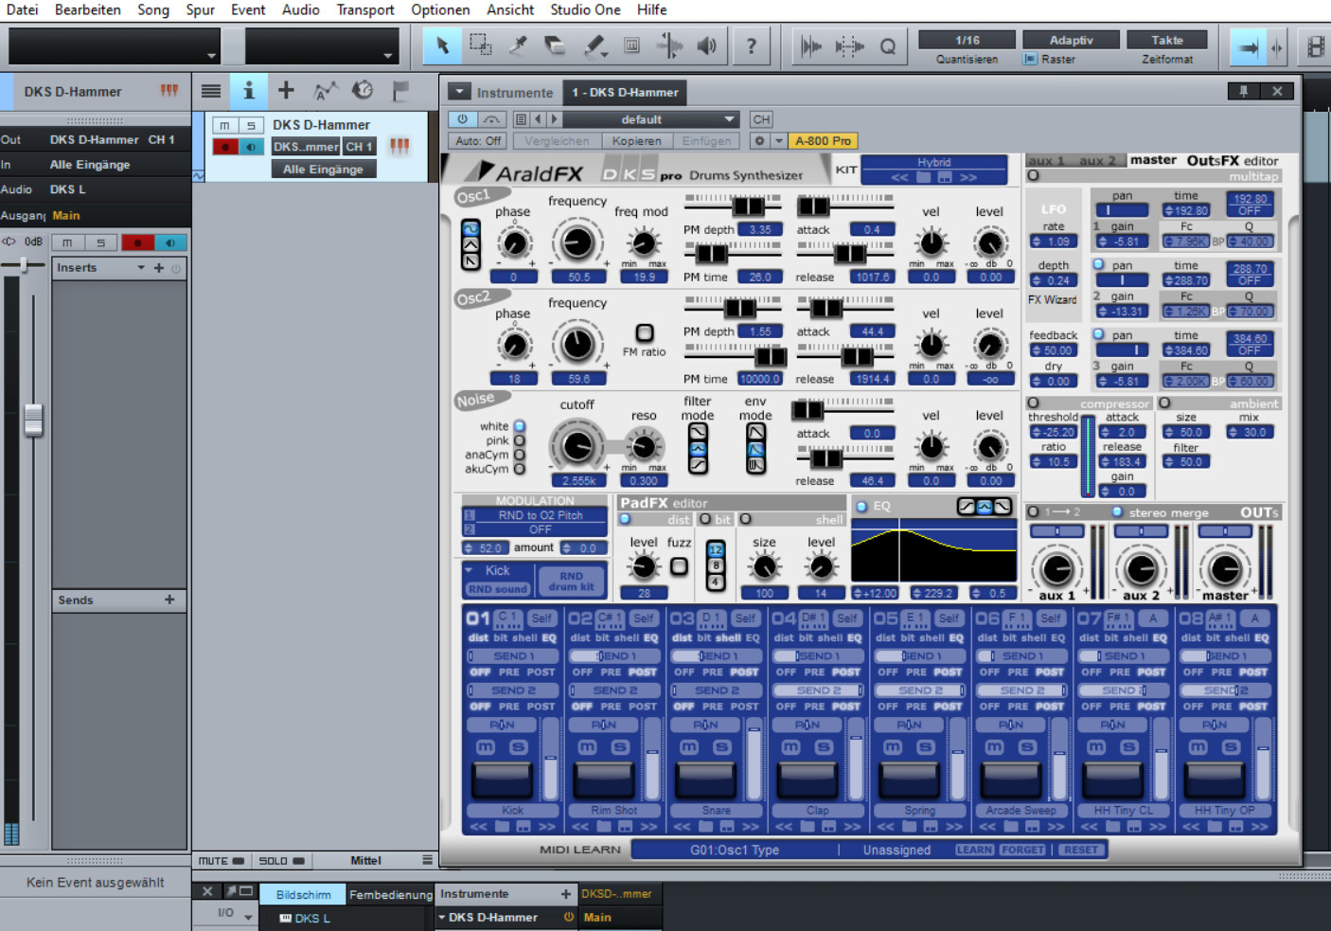The width and height of the screenshot is (1331, 931).
Task: Expand DKS D-Hammer mixer entry
Action: click(x=442, y=918)
